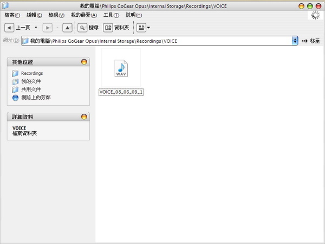The height and width of the screenshot is (244, 325).
Task: Click the address bar path field
Action: pyautogui.click(x=157, y=41)
